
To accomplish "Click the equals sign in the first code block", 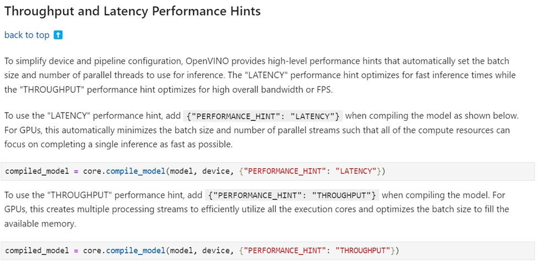I will click(76, 171).
